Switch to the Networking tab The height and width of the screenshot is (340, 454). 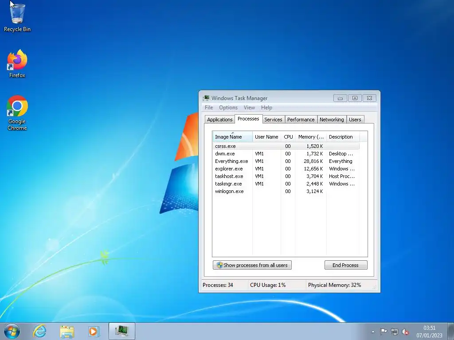(332, 120)
